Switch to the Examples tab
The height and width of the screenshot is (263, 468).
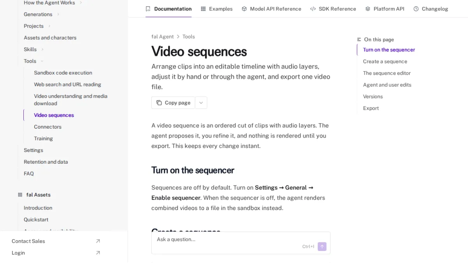[x=216, y=9]
